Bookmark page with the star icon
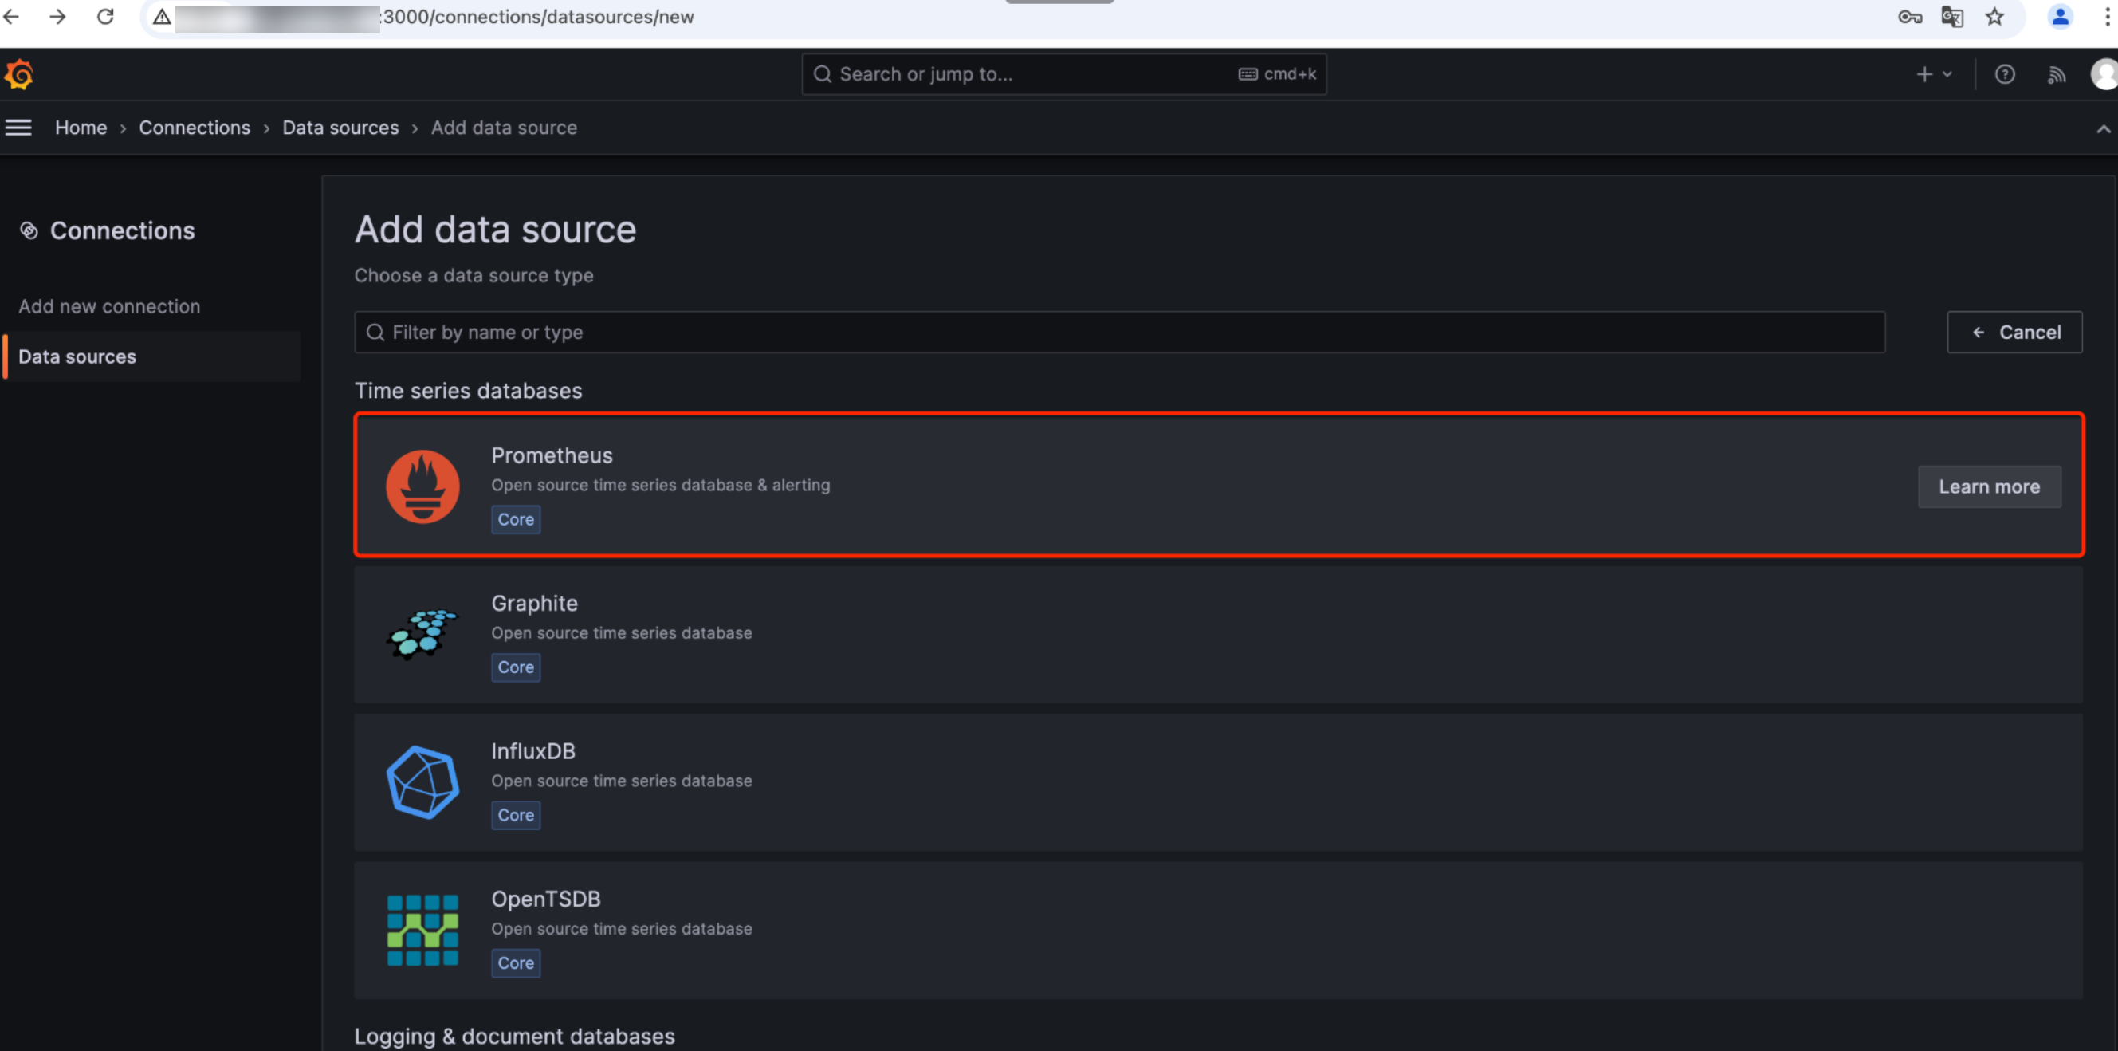 tap(1994, 18)
